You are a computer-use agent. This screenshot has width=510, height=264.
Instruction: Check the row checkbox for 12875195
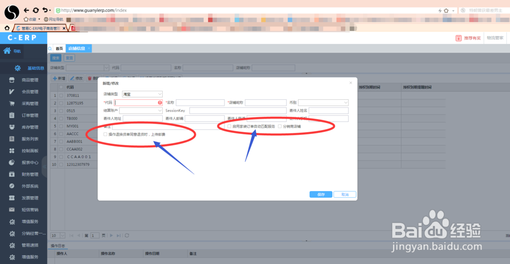point(61,103)
